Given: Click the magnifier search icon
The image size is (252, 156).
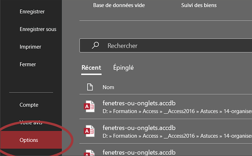Looking at the screenshot, I should [x=95, y=45].
